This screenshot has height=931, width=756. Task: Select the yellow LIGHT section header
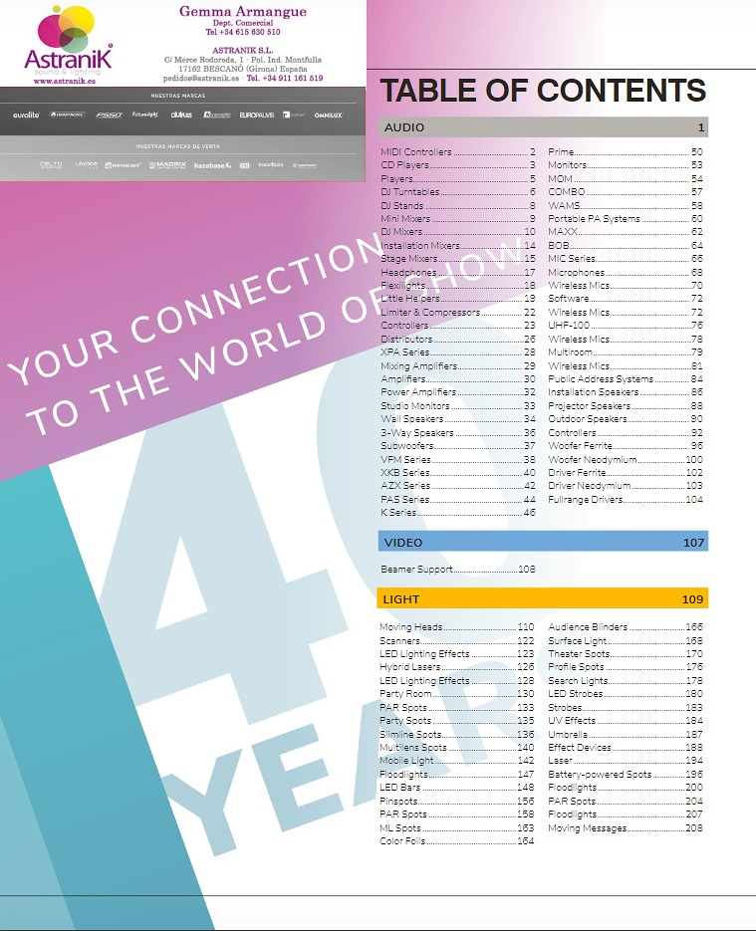pos(543,599)
